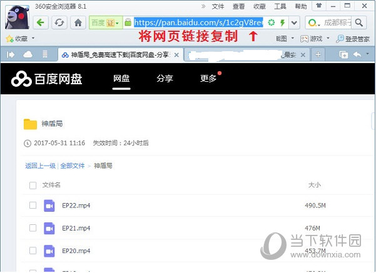Open 登录管家 login manager

(x=353, y=39)
